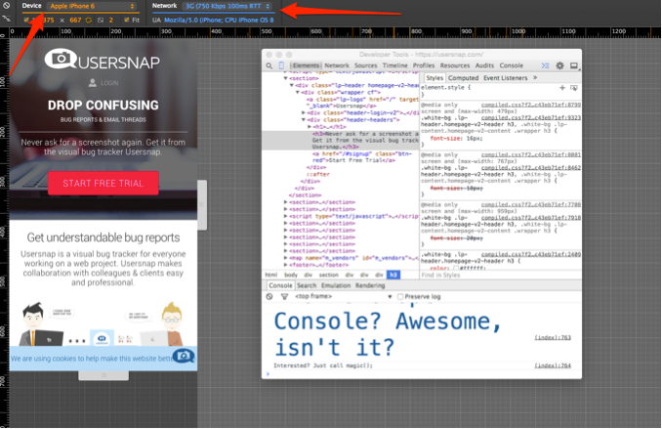Switch to the Sources tab
Viewport: 662px width, 429px height.
coord(365,65)
